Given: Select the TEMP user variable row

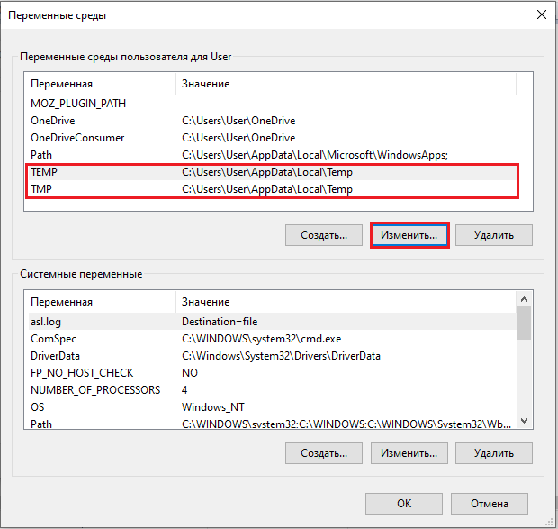Looking at the screenshot, I should point(272,172).
